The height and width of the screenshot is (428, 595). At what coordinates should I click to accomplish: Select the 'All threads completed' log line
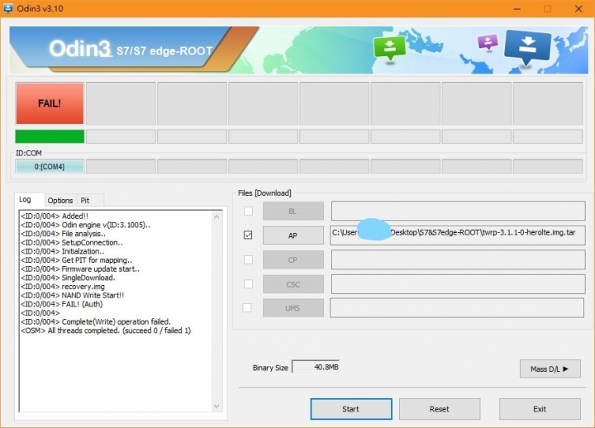[106, 331]
